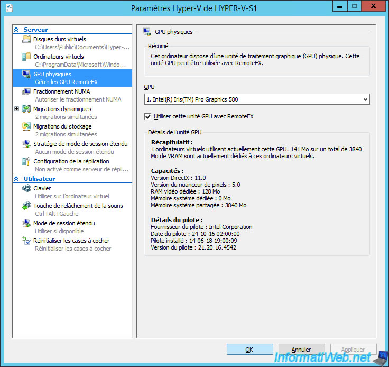Close the Paramètres Hyper-V window
The image size is (389, 367).
coord(373,6)
